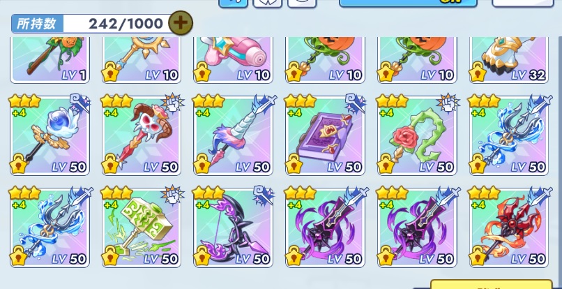This screenshot has height=289, width=562.
Task: Select the LV 32 white gauntlet item
Action: click(x=508, y=60)
